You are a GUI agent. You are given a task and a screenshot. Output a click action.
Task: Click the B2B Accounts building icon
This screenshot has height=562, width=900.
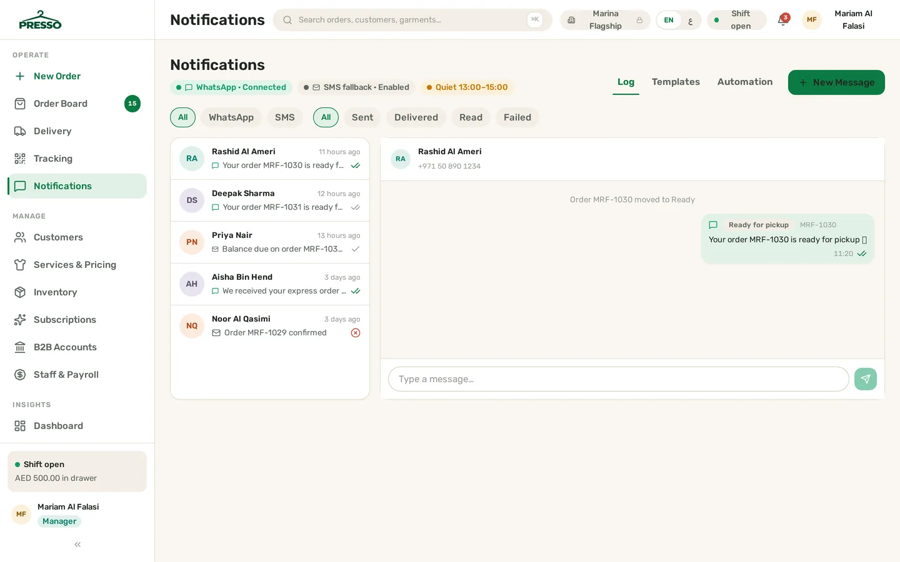coord(20,347)
